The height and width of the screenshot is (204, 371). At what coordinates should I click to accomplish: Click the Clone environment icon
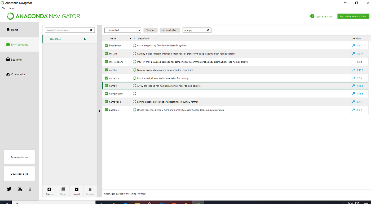(63, 189)
